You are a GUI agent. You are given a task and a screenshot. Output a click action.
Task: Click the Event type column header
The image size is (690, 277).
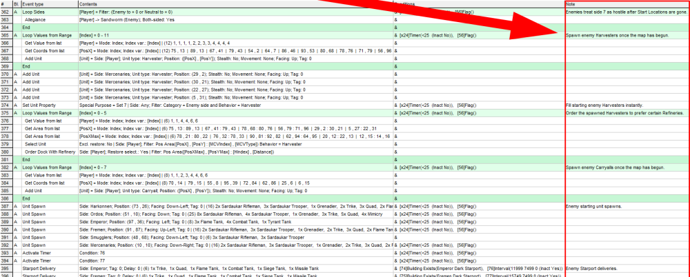(x=34, y=4)
